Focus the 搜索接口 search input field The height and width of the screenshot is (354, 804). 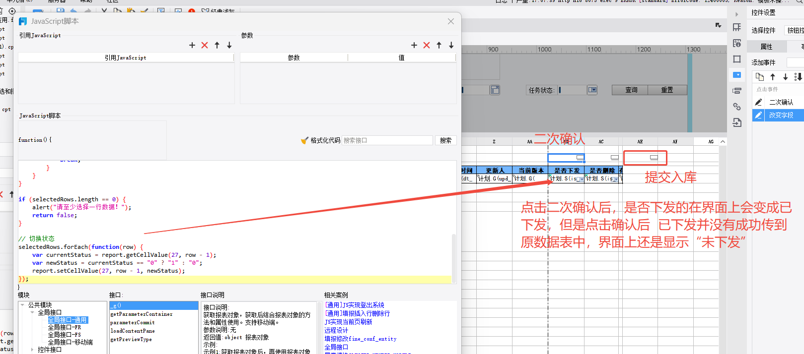[x=387, y=140]
